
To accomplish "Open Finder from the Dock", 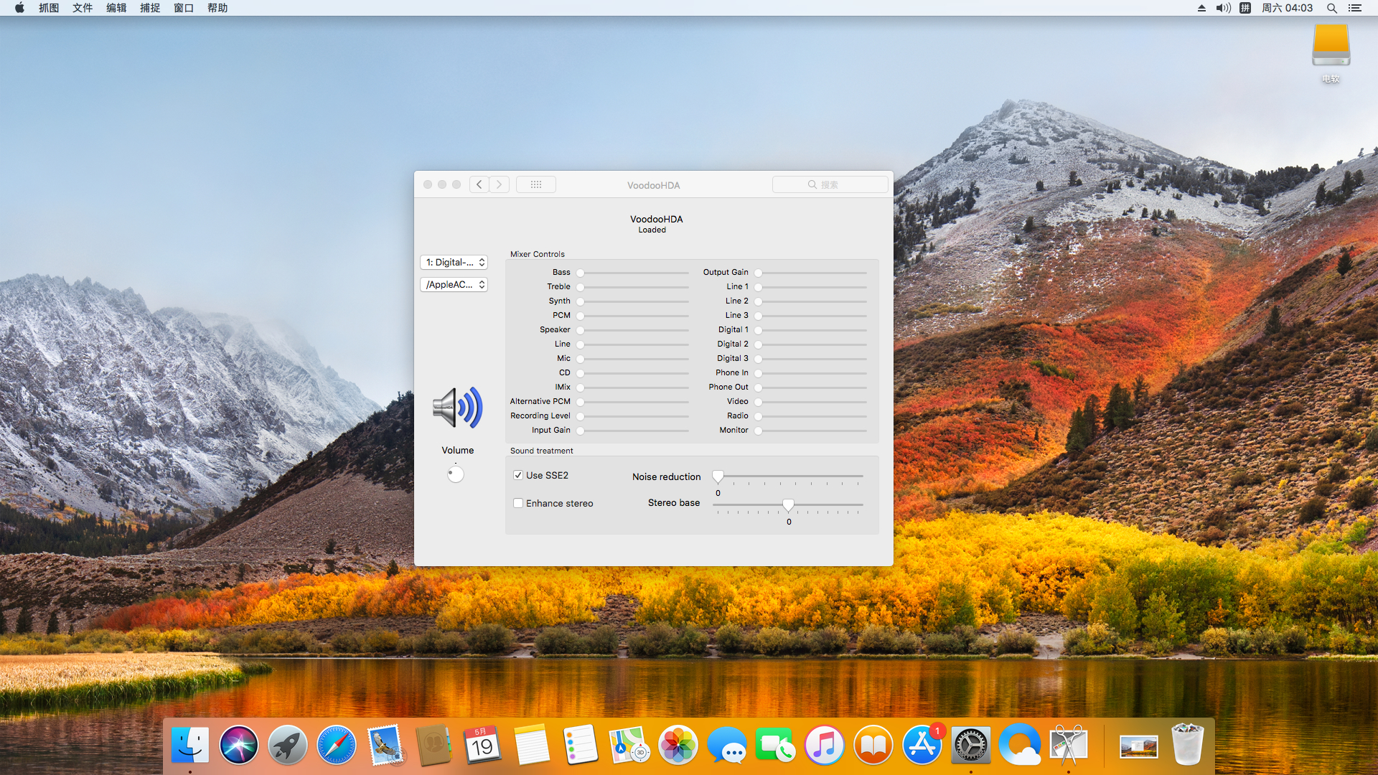I will pos(190,745).
